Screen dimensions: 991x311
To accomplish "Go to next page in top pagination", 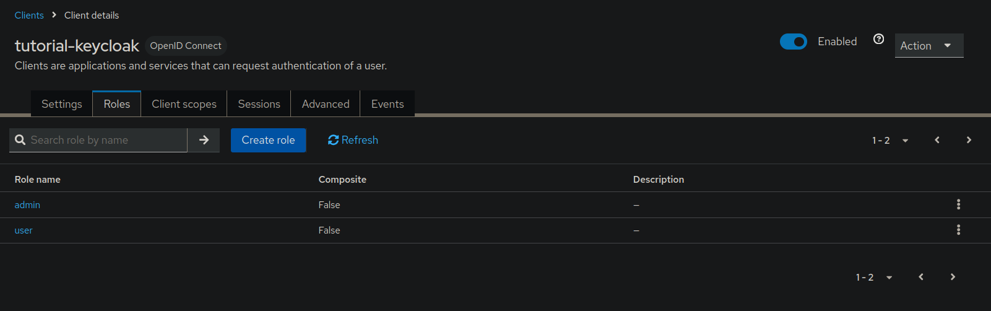I will 969,140.
